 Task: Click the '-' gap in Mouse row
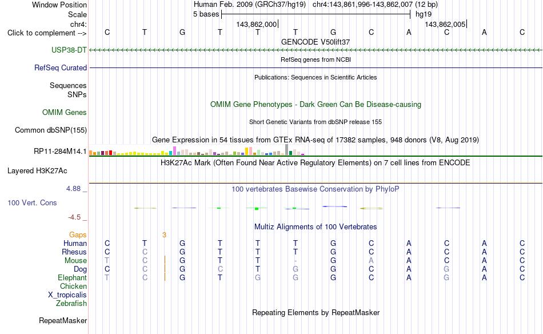(296, 261)
